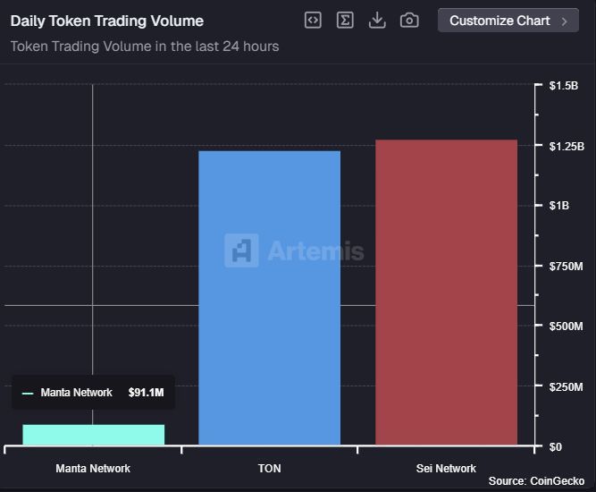Download the chart data
The width and height of the screenshot is (596, 492).
(x=377, y=21)
